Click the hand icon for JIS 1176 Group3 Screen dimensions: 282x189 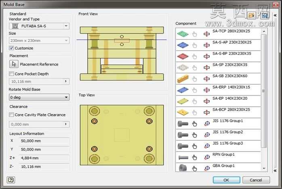194,146
